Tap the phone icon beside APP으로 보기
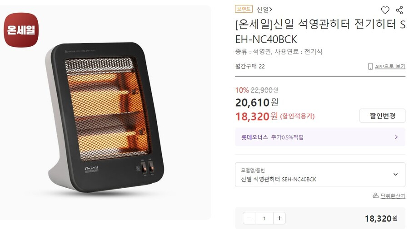 click(370, 66)
